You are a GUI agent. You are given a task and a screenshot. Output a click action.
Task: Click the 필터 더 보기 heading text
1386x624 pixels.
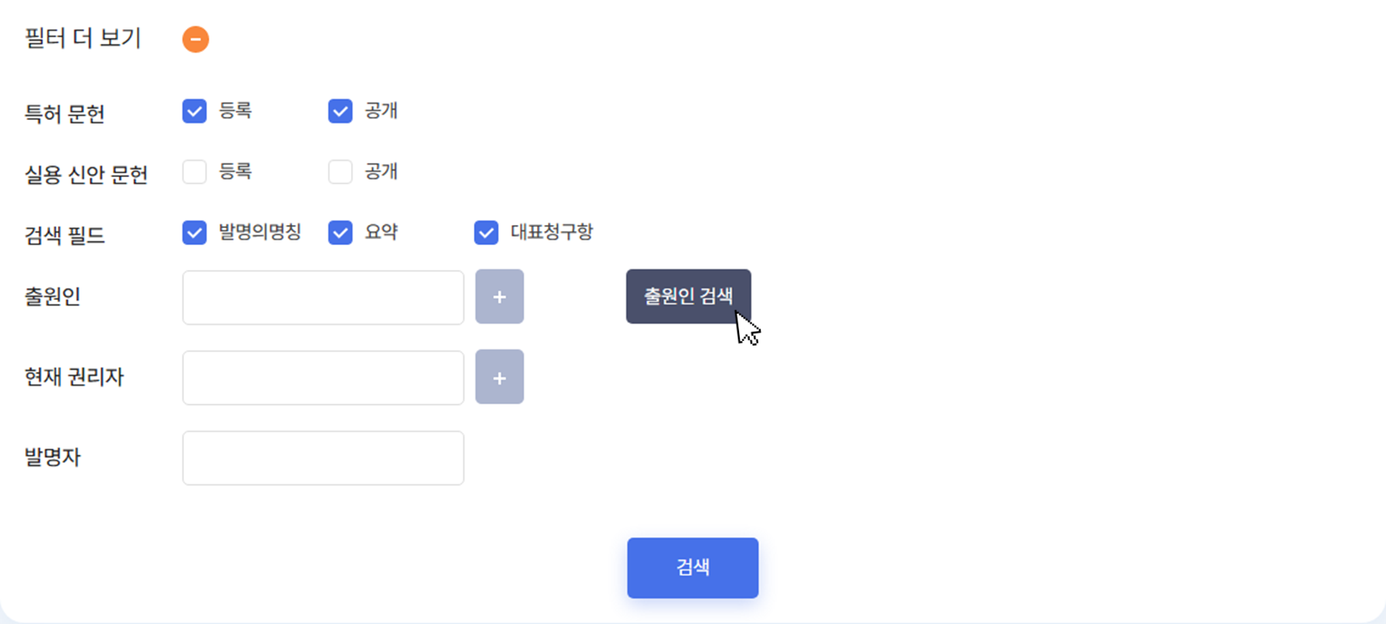point(83,39)
